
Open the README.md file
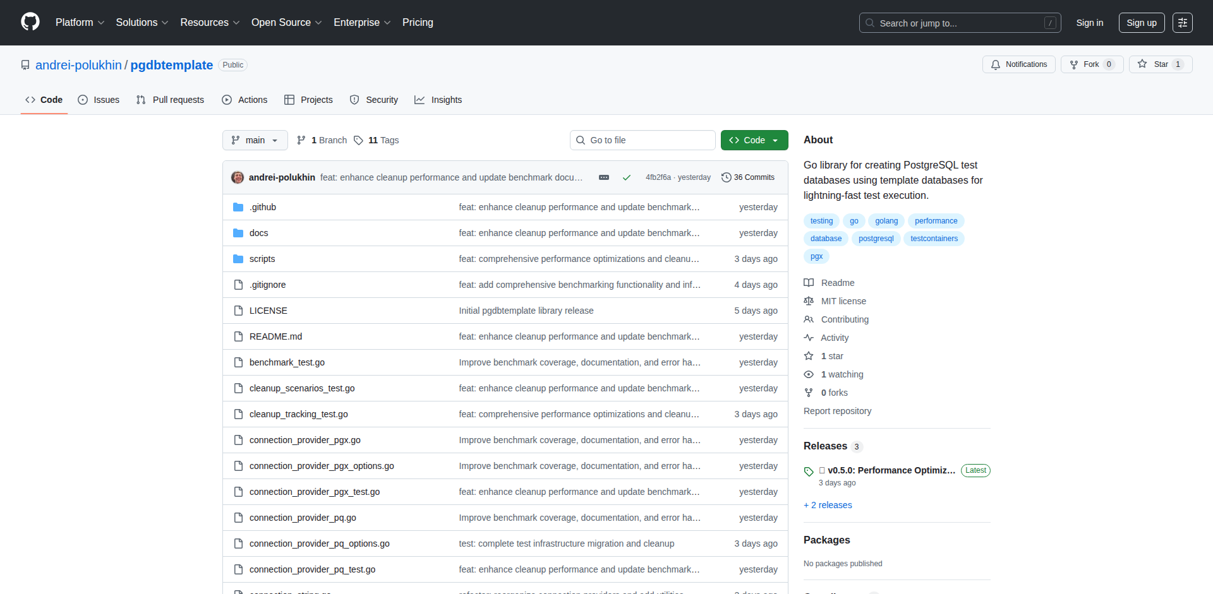275,336
